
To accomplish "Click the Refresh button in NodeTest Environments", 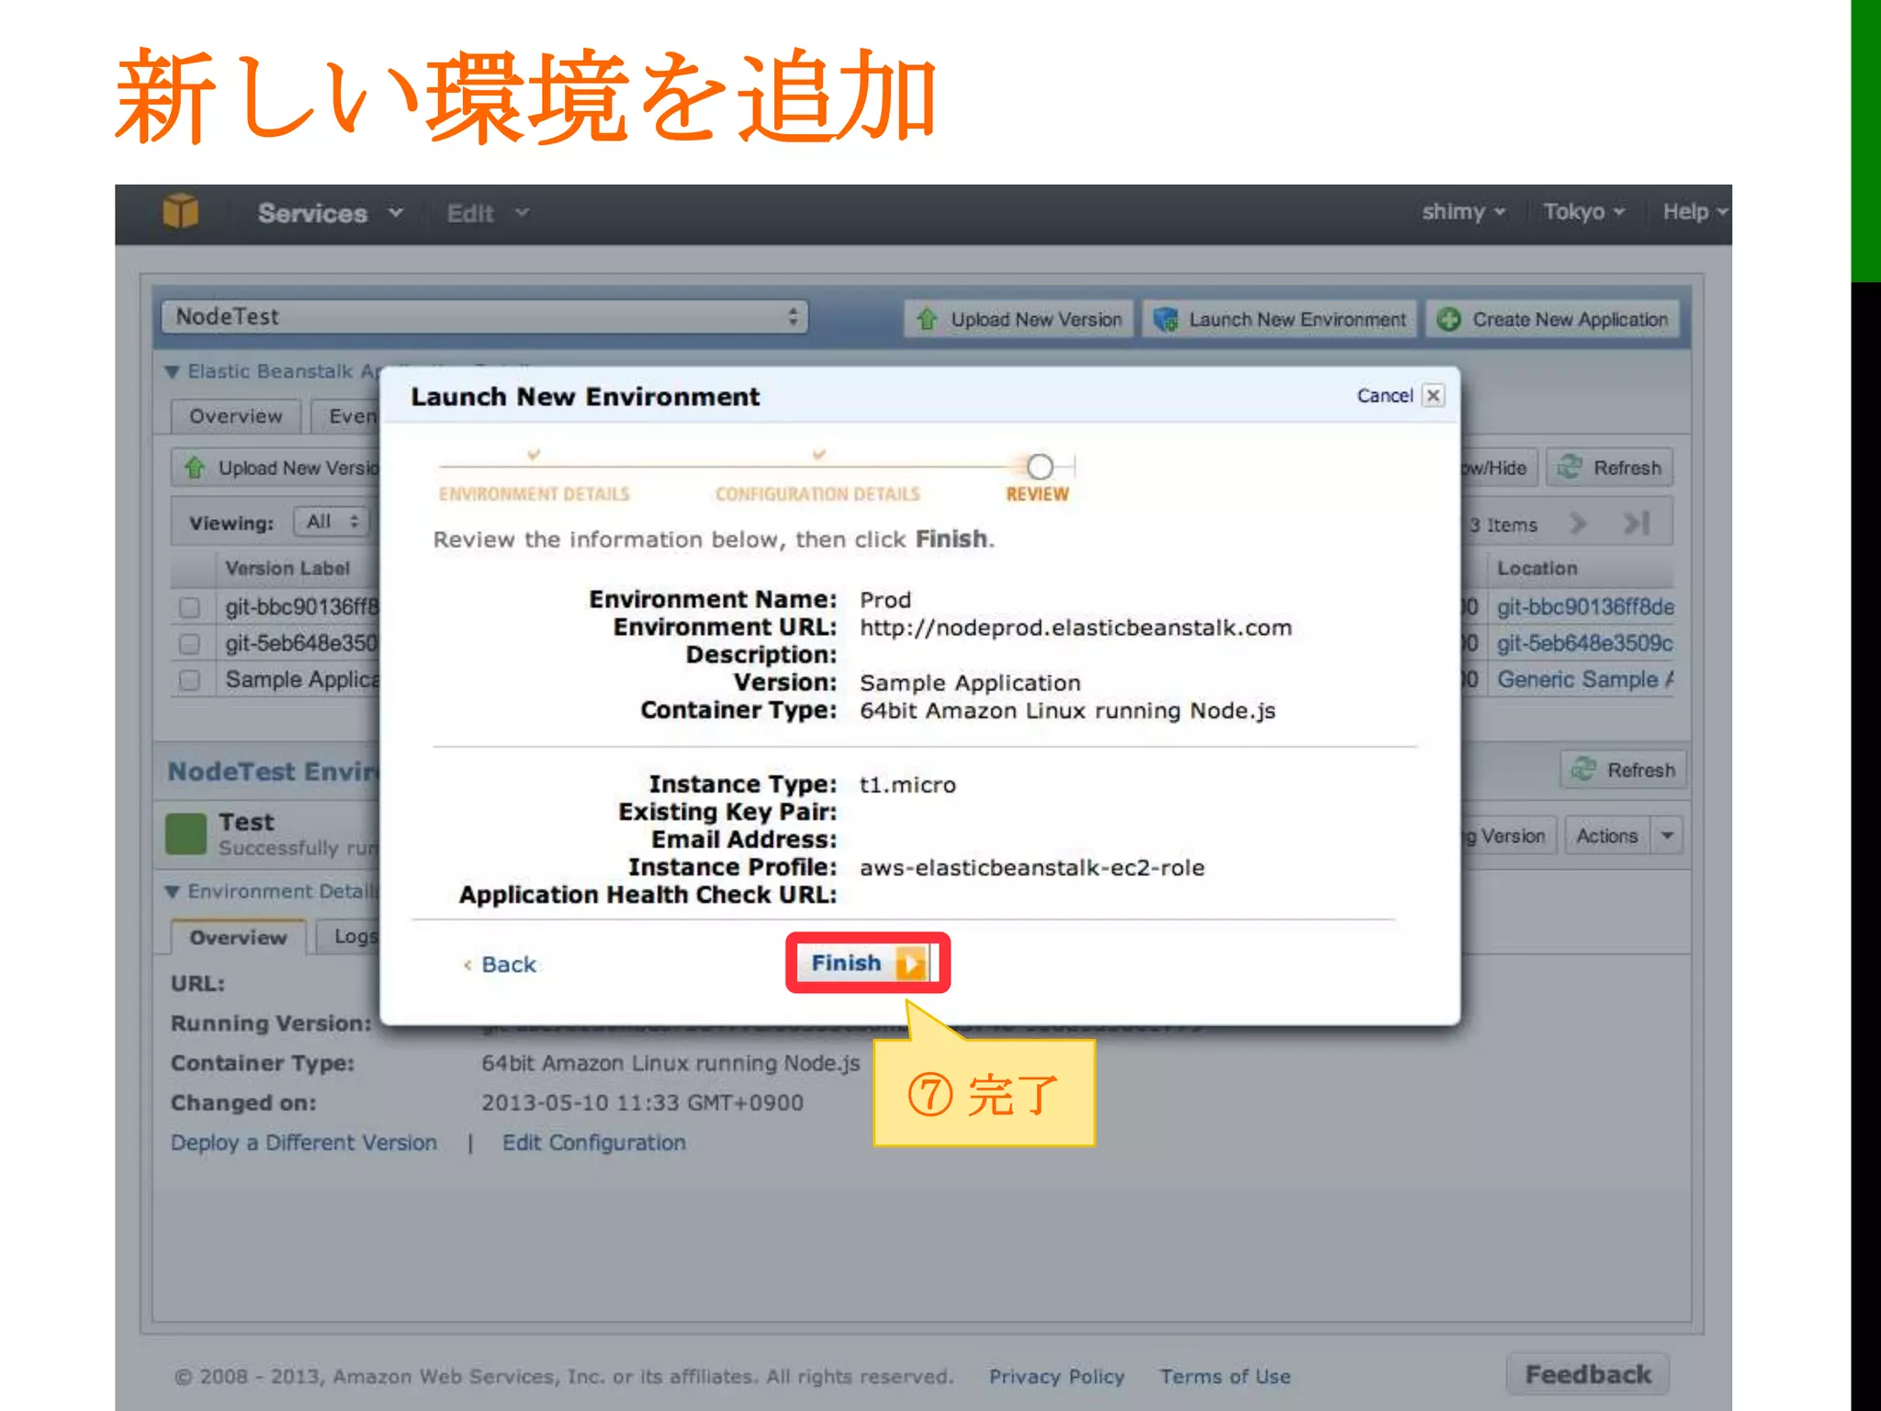I will pos(1624,770).
